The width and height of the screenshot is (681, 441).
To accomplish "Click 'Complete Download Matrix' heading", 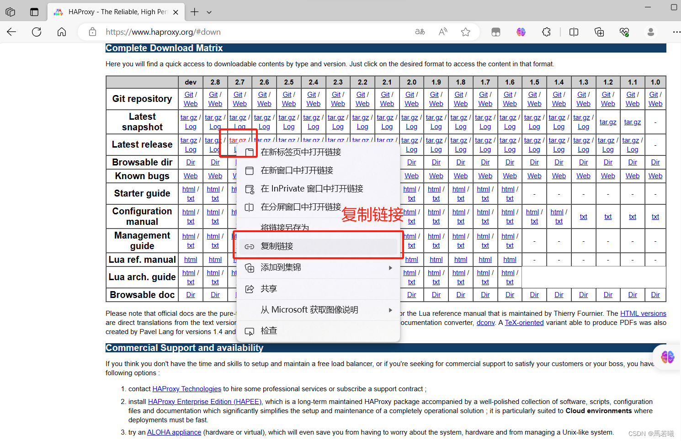I will point(164,48).
